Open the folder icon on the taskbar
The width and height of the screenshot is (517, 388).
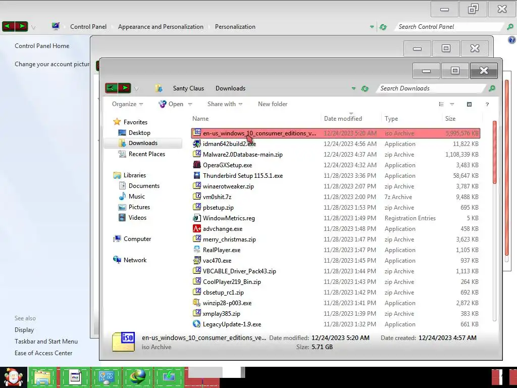coord(43,377)
